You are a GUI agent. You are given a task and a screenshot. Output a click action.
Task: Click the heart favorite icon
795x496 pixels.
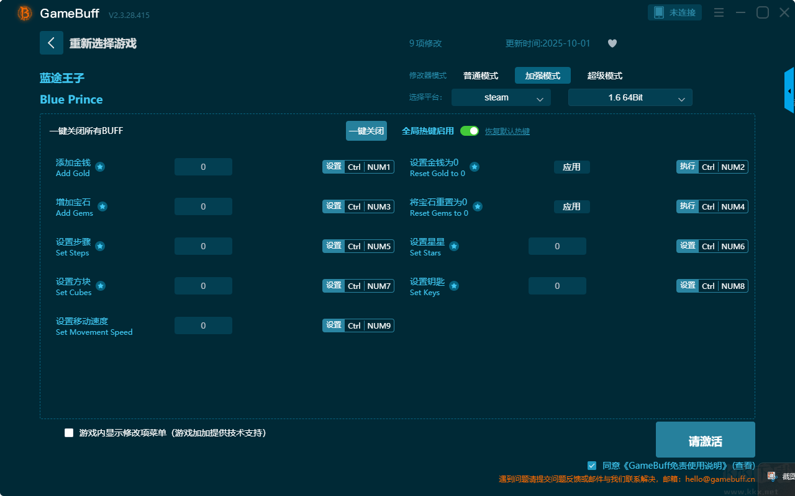(612, 43)
